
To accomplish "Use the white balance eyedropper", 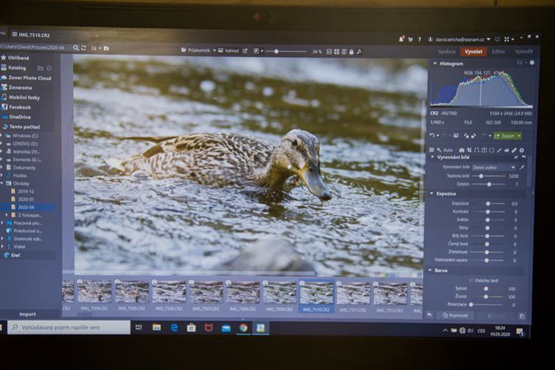I will 522,167.
